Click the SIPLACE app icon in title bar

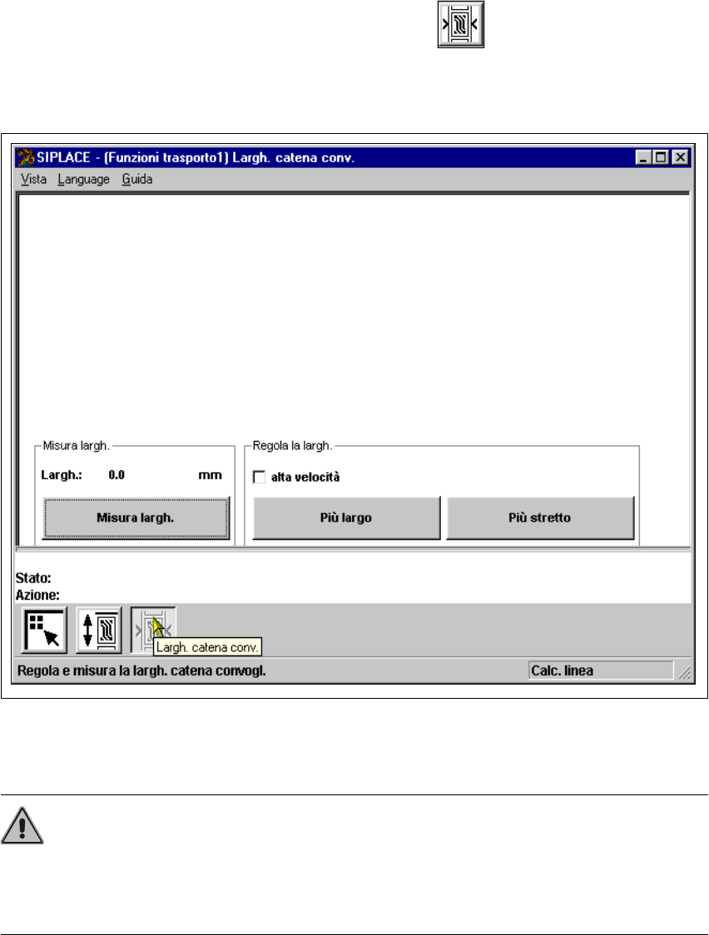(x=25, y=157)
